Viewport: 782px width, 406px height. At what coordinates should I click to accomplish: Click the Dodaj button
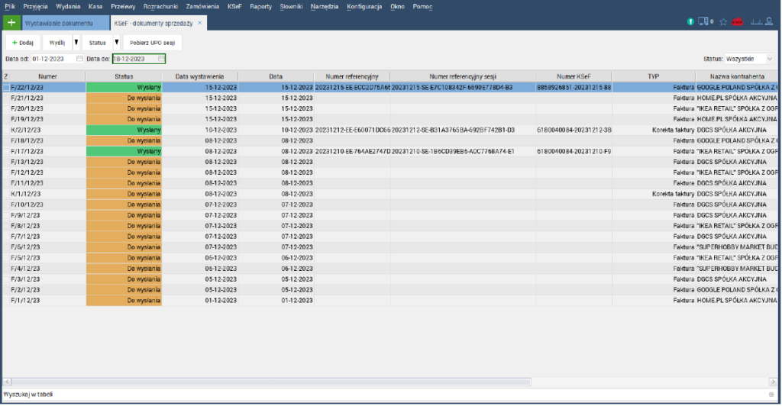[23, 43]
